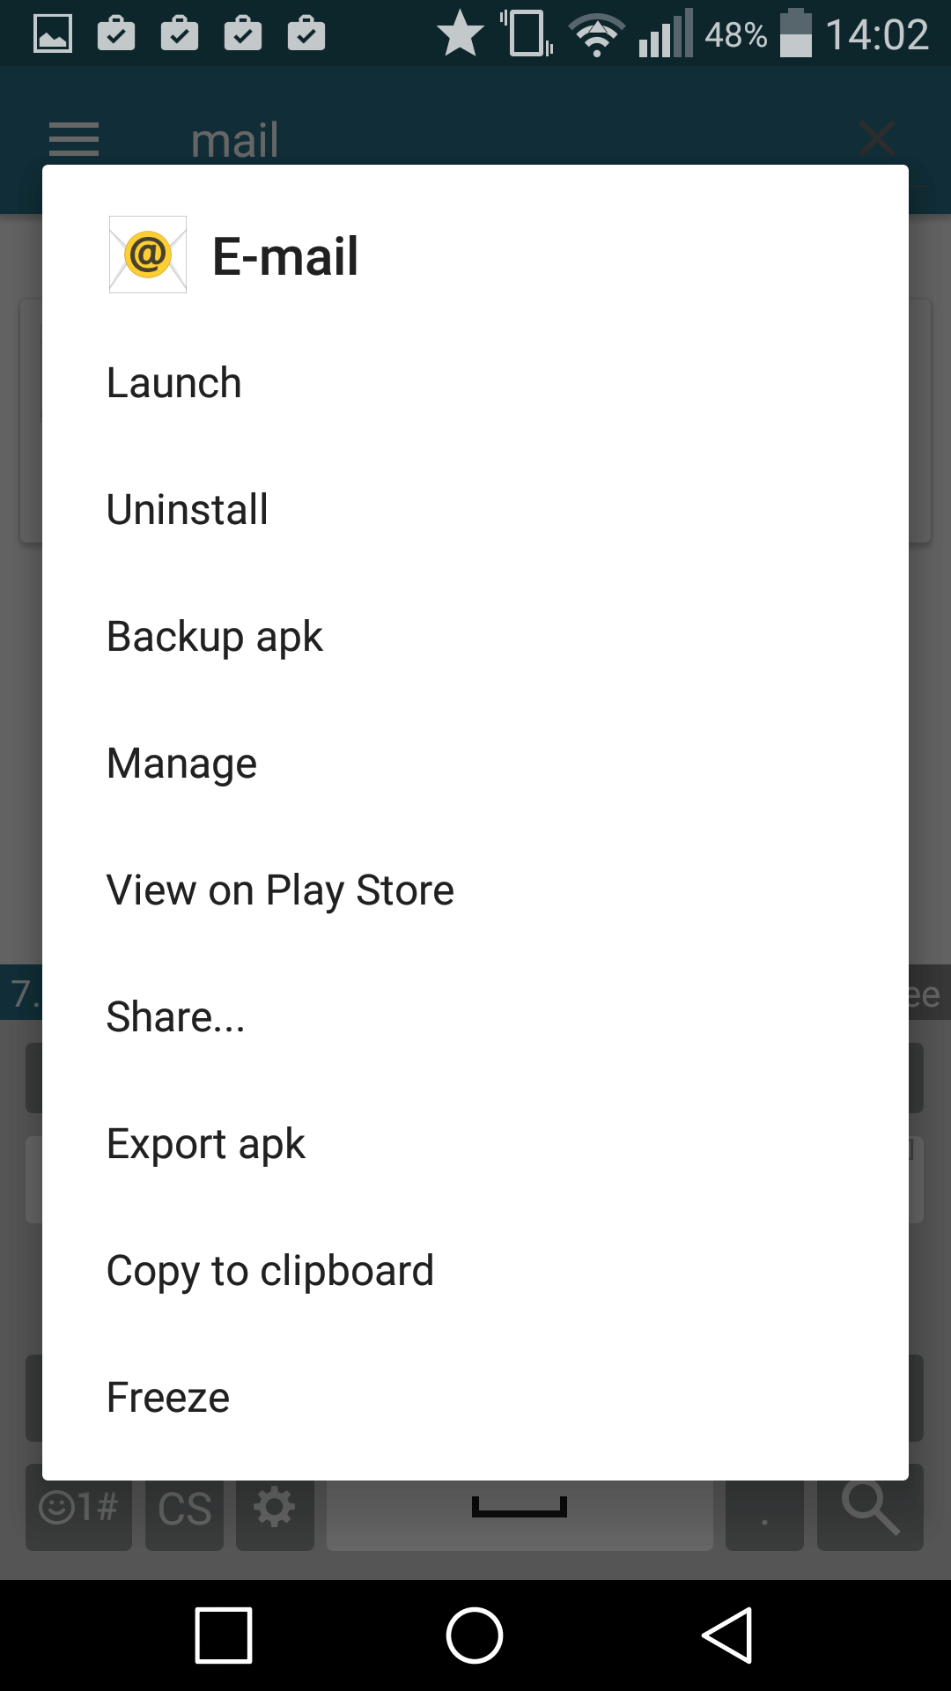Viewport: 951px width, 1691px height.
Task: Clear search with the X icon
Action: tap(877, 138)
